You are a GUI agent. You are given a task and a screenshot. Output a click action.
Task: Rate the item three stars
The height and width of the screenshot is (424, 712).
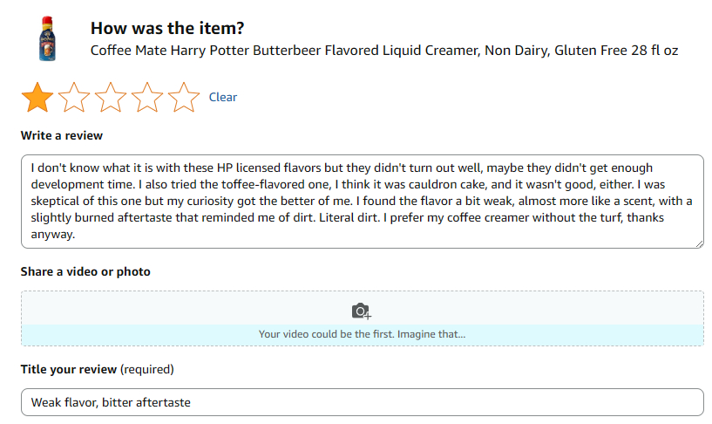[x=111, y=97]
